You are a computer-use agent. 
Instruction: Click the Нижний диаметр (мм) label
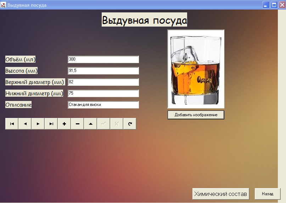tap(34, 93)
